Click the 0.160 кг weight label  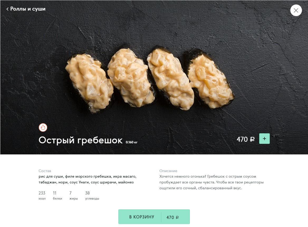coord(132,142)
